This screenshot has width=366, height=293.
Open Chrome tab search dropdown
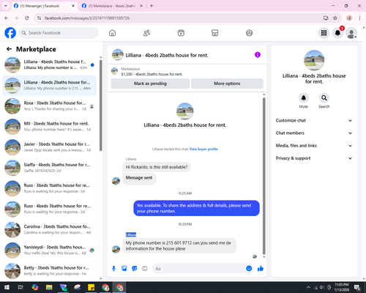[6, 6]
